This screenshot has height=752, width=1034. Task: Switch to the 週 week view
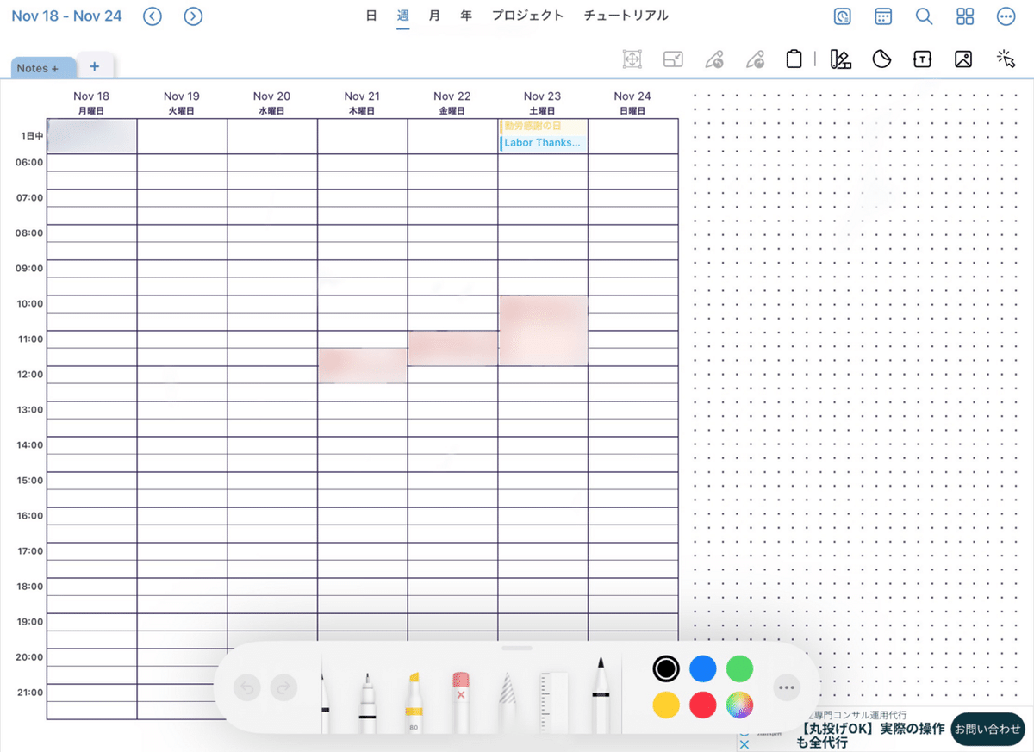tap(403, 16)
